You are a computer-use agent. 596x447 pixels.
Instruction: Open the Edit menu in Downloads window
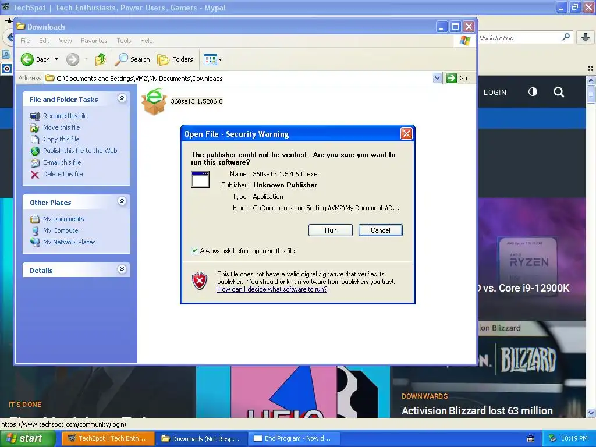click(x=44, y=41)
